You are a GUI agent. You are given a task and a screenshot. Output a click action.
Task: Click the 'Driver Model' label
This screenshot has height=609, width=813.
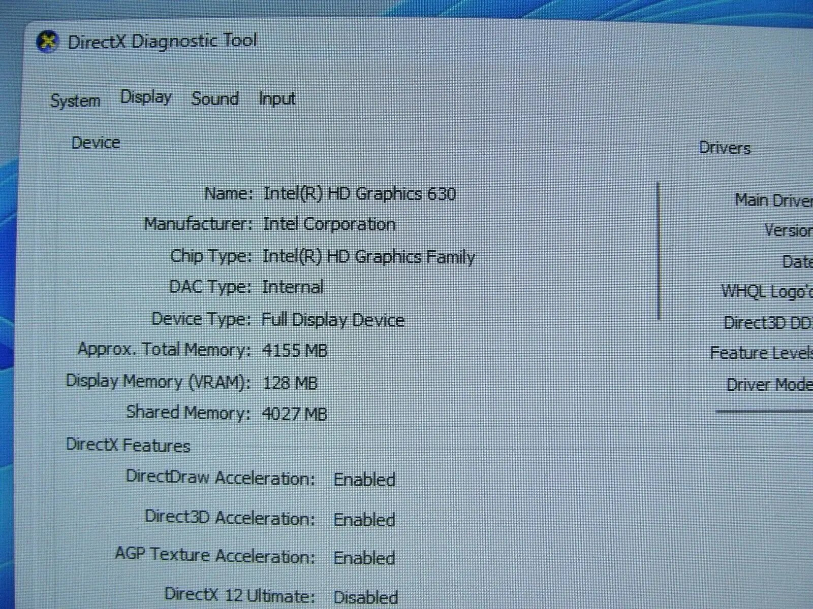pos(769,385)
